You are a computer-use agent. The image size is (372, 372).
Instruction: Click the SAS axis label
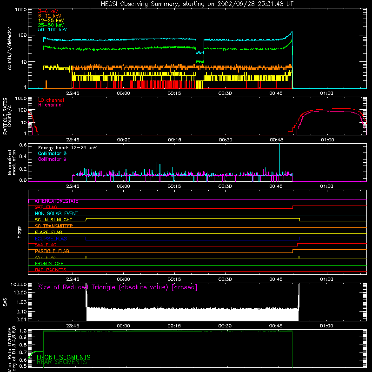coord(5,302)
